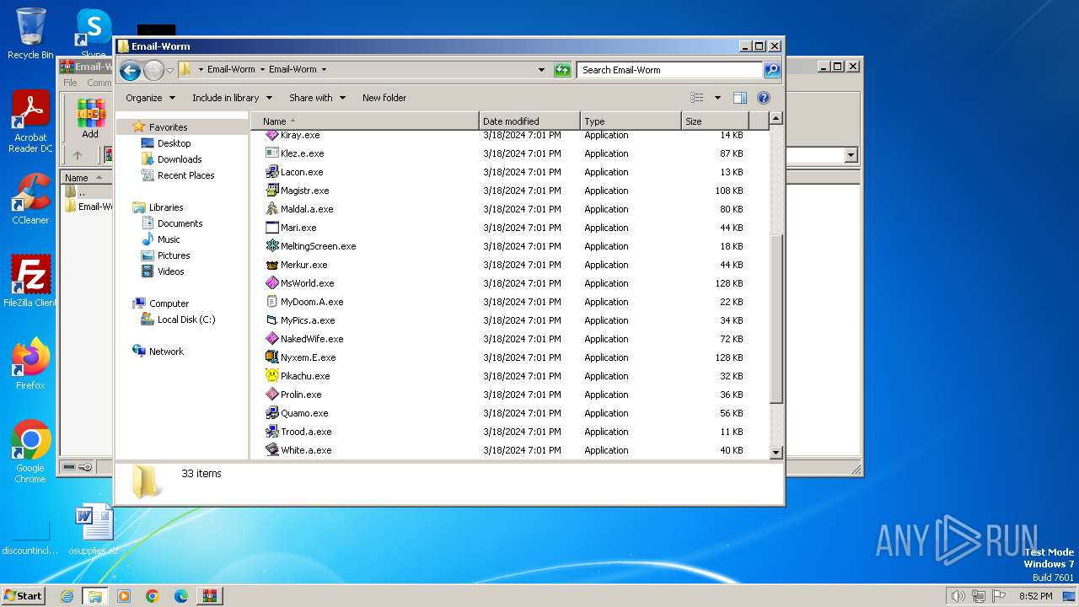Image resolution: width=1079 pixels, height=607 pixels.
Task: Select the MyDoom.A.exe file icon
Action: tap(271, 302)
